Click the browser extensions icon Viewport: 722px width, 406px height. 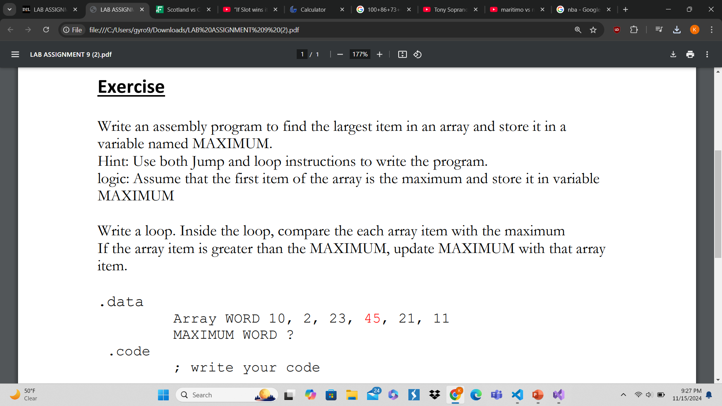[634, 30]
